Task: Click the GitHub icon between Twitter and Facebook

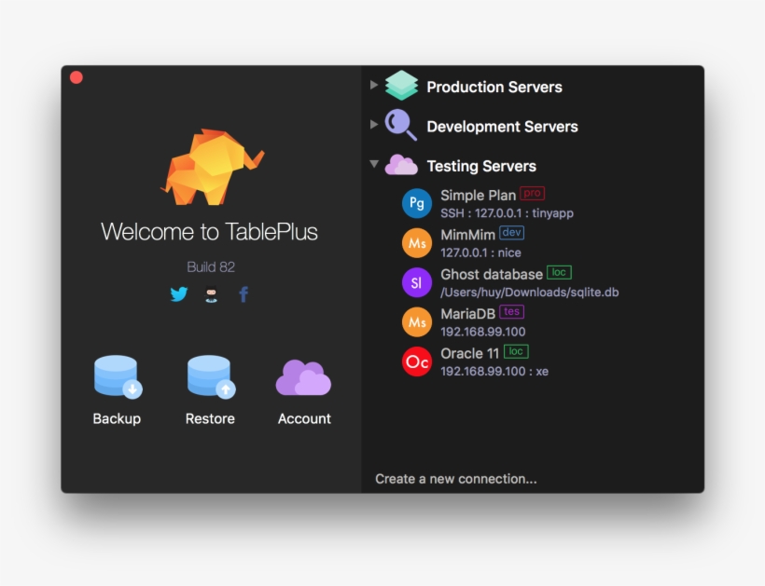Action: tap(212, 294)
